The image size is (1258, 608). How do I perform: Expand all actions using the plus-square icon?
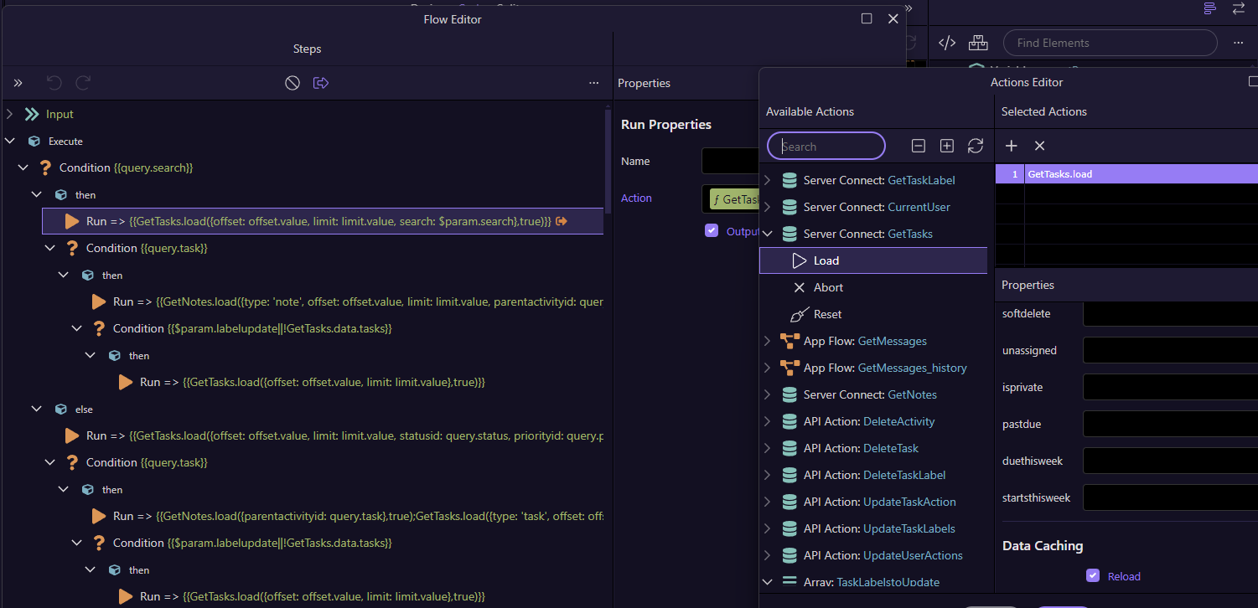pyautogui.click(x=946, y=145)
